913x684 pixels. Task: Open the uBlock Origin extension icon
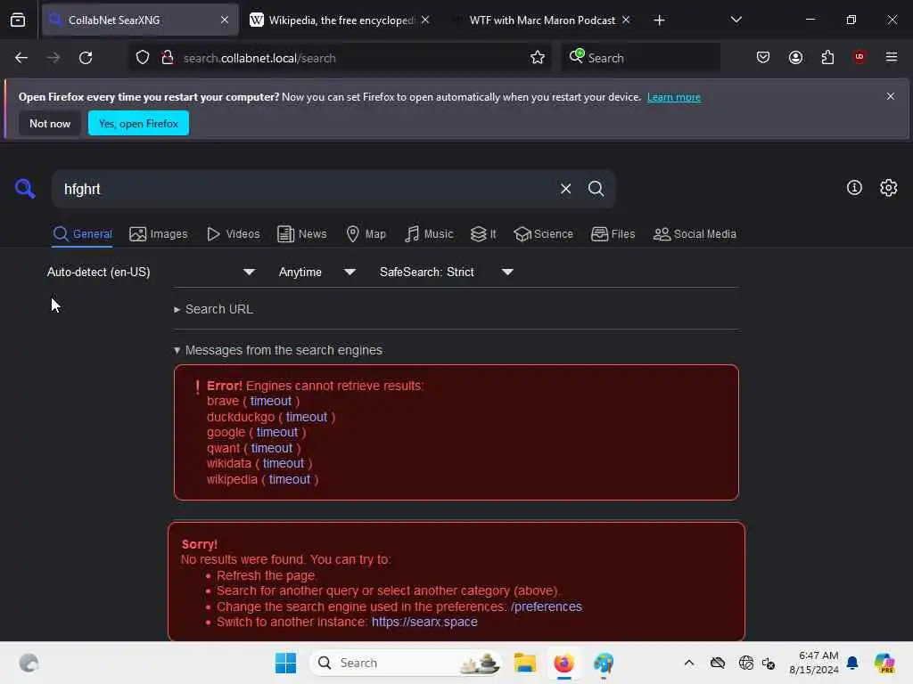[860, 57]
